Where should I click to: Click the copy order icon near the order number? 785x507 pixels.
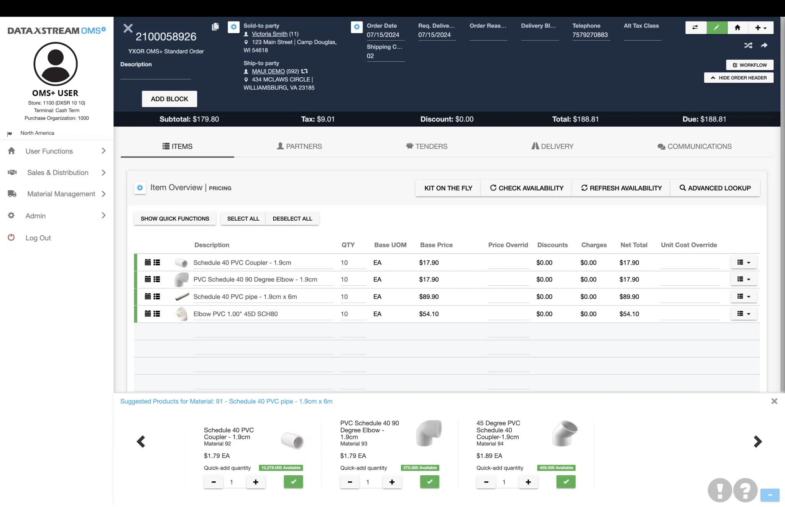click(x=215, y=27)
